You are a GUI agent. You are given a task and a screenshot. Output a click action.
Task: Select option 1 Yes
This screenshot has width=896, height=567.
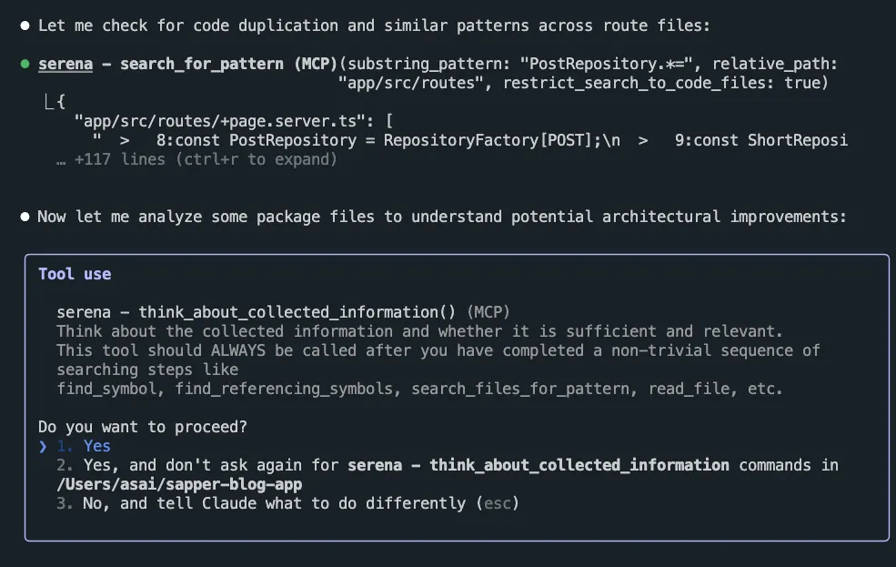click(84, 446)
